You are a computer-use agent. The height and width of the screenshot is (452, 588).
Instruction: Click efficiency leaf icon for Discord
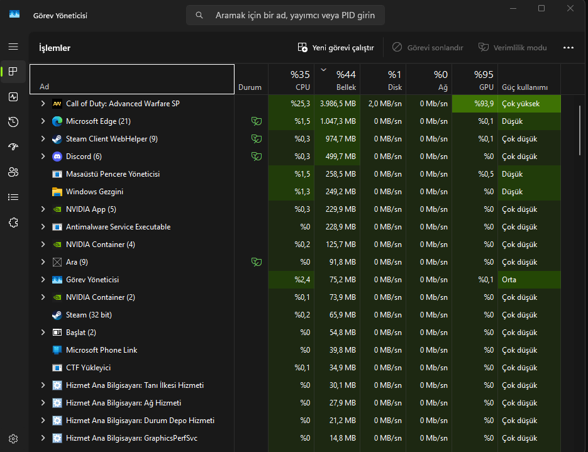click(x=257, y=157)
